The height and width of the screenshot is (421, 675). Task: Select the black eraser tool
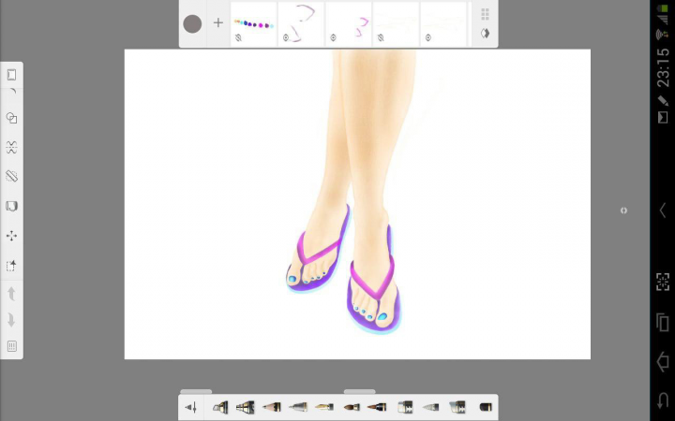pos(486,407)
